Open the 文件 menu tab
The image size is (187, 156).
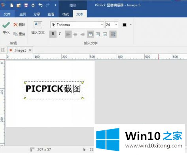click(7, 14)
